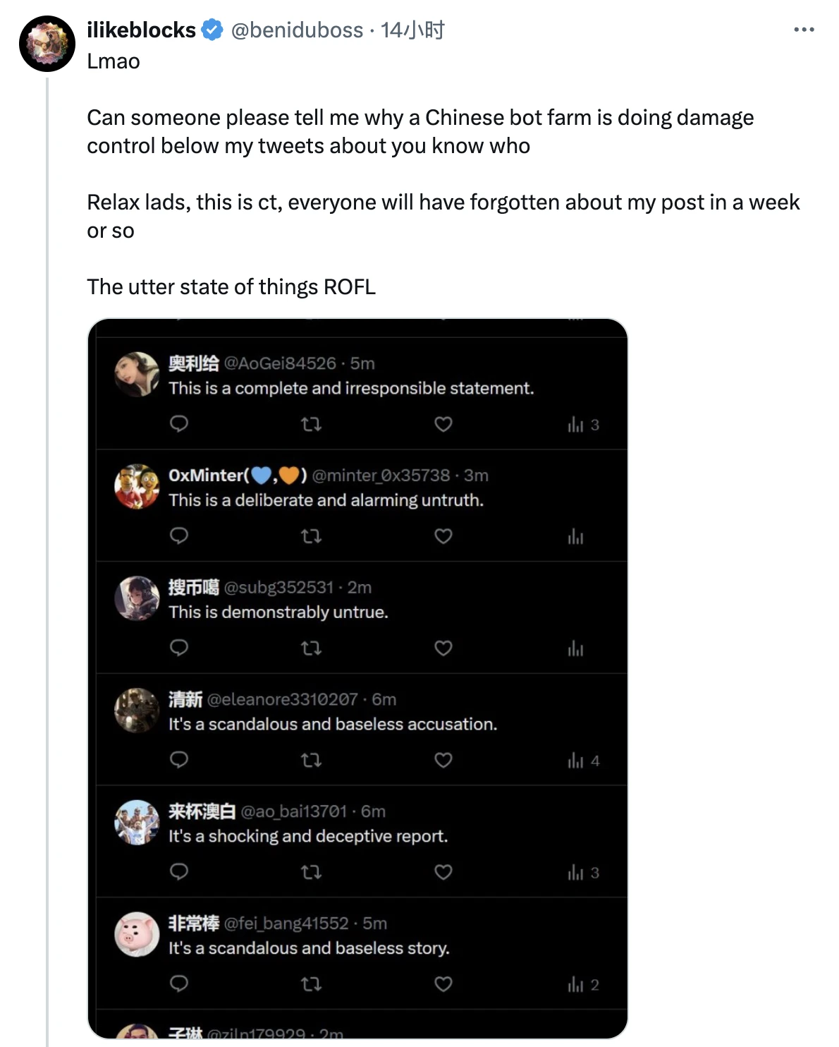Like the 0xMinter 'alarming untruth' comment
Image resolution: width=839 pixels, height=1047 pixels.
(443, 536)
